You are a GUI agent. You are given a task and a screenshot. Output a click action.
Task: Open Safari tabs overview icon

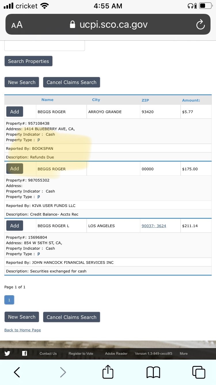[x=199, y=372]
